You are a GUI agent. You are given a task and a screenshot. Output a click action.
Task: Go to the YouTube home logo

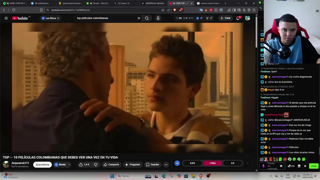[20, 18]
